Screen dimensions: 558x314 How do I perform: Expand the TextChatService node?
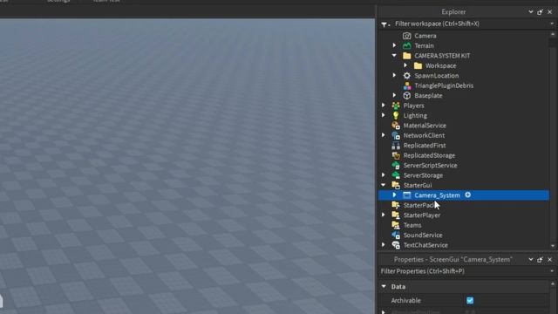tap(384, 244)
